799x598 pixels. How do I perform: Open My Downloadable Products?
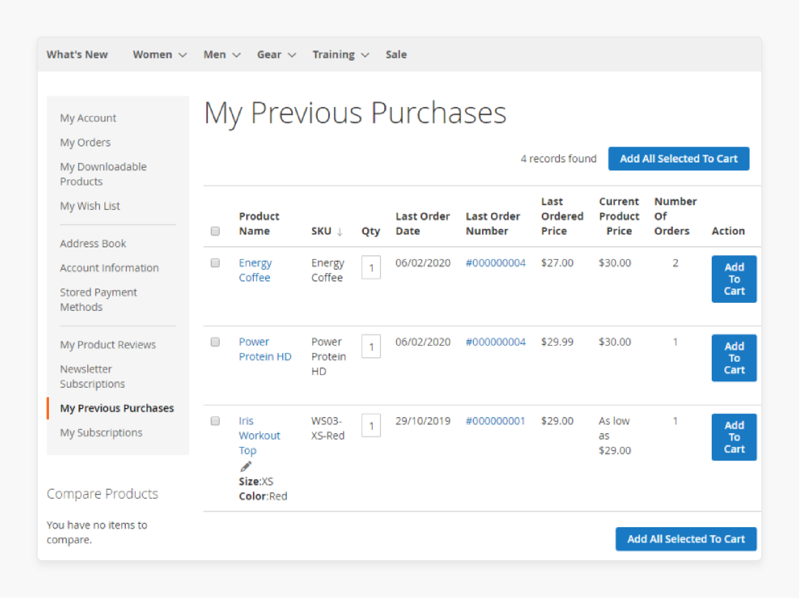tap(103, 174)
